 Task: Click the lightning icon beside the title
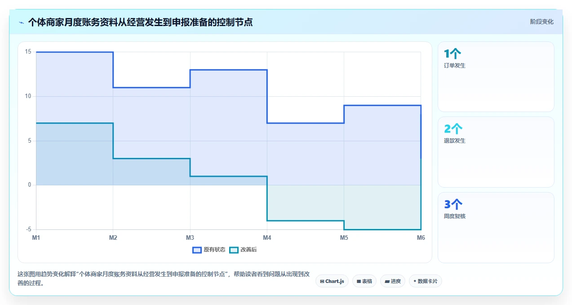coord(22,22)
